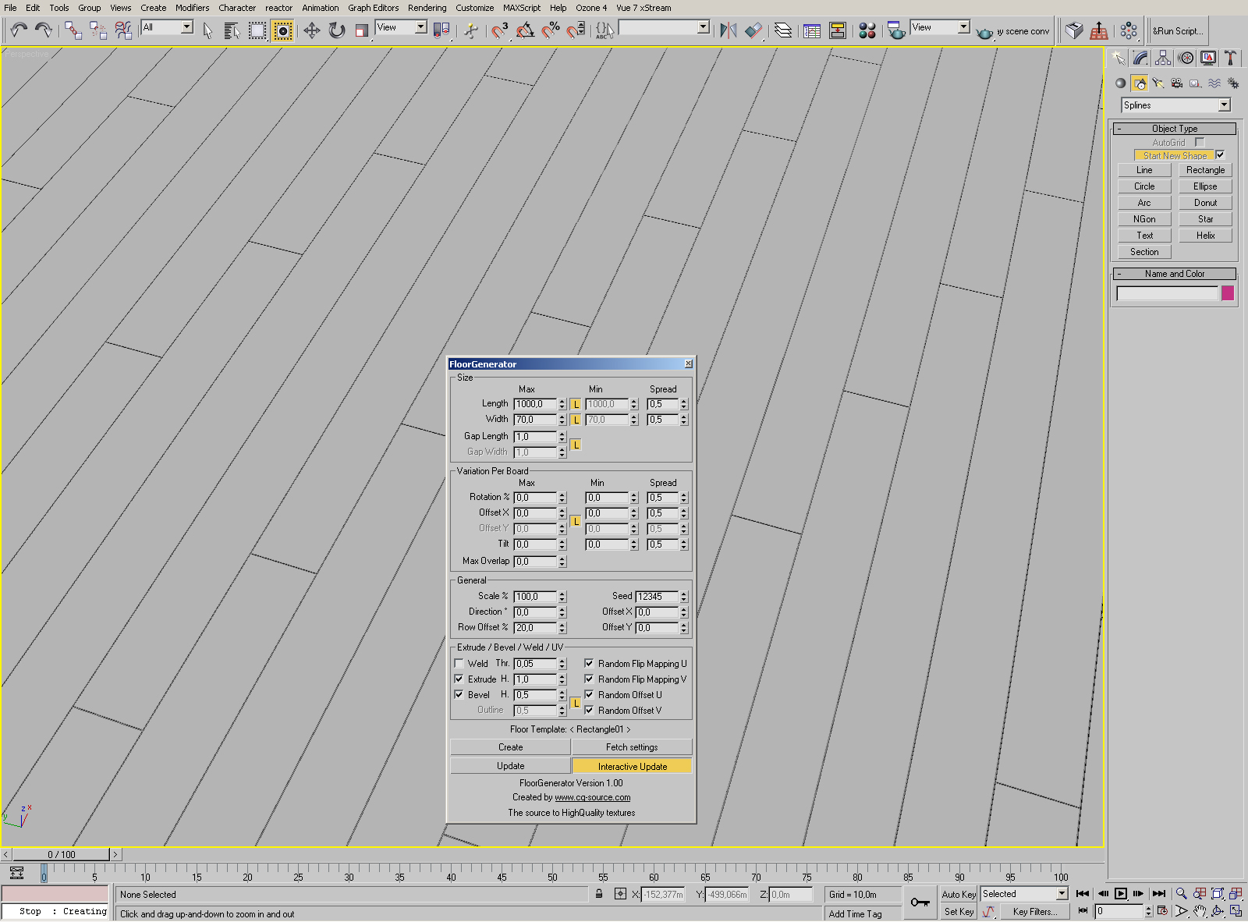Open the Render Scene teapot icon
This screenshot has height=922, width=1248.
click(896, 30)
